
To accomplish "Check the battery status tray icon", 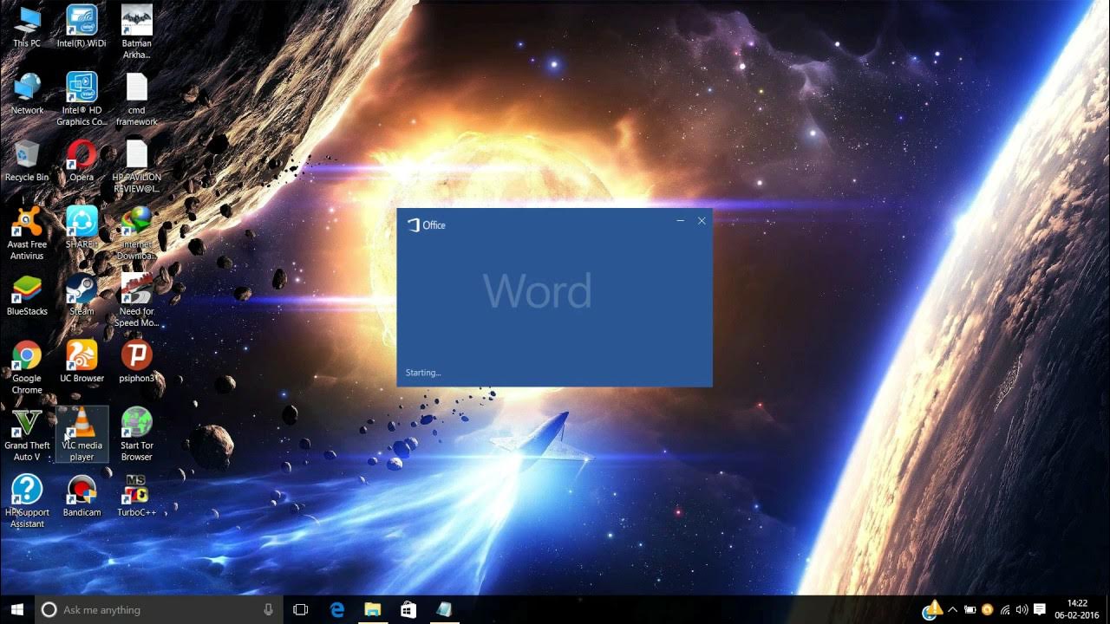I will point(970,610).
